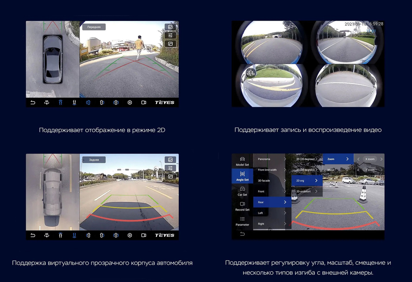The height and width of the screenshot is (282, 412).
Task: Expand the Front limit width option
Action: point(267,170)
